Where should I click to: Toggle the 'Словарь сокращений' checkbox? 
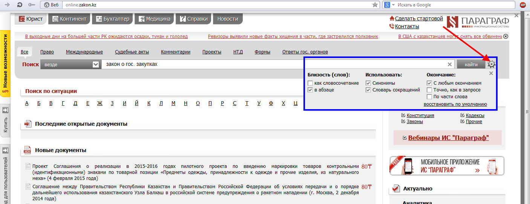point(368,90)
